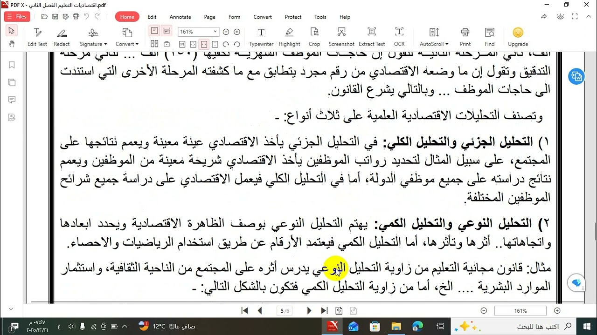
Task: Start the Typewriter tool
Action: pyautogui.click(x=261, y=37)
